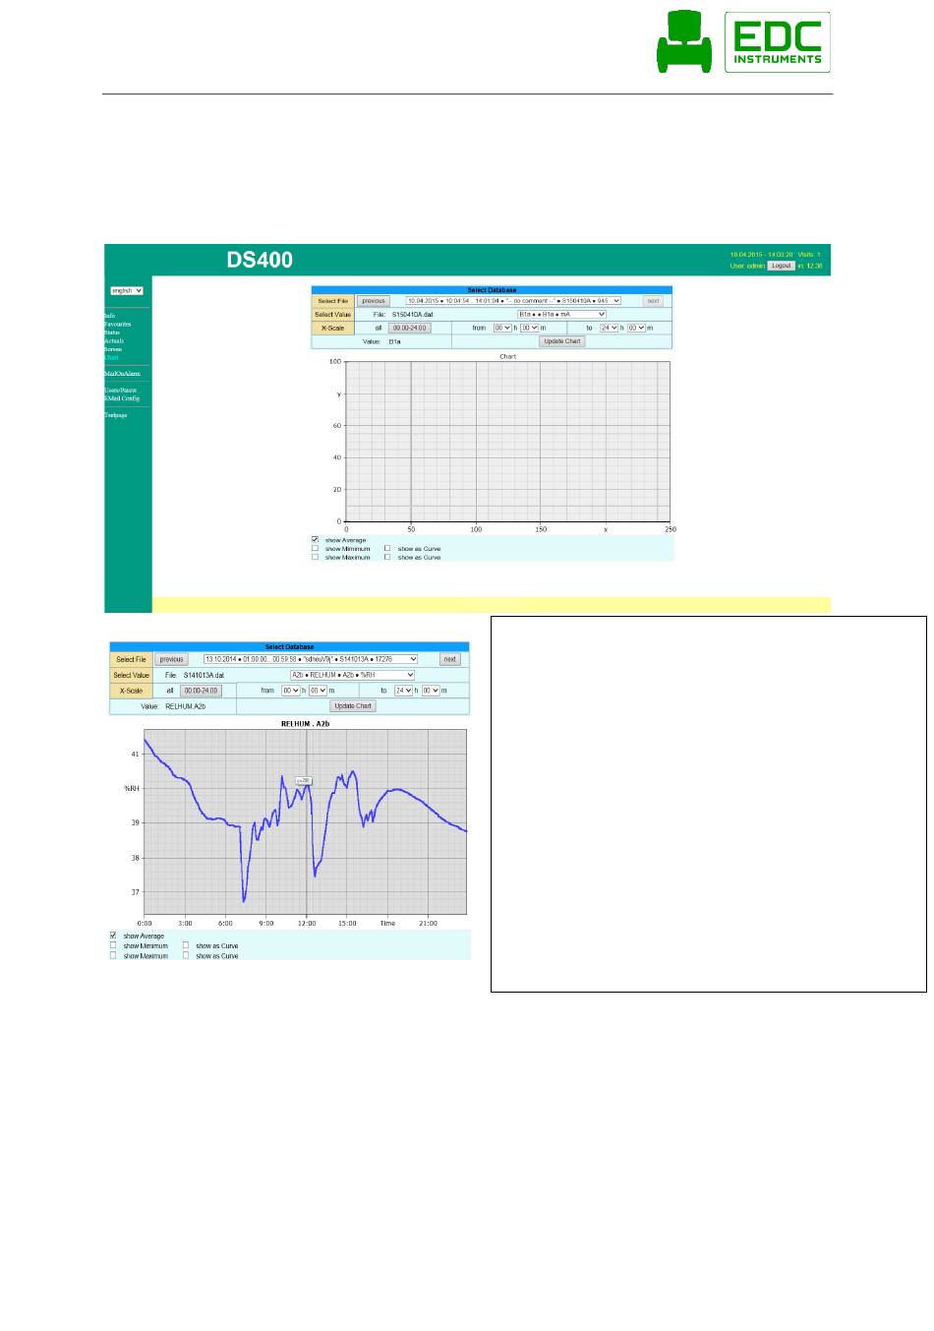
Task: Click the Logout button
Action: [x=781, y=266]
